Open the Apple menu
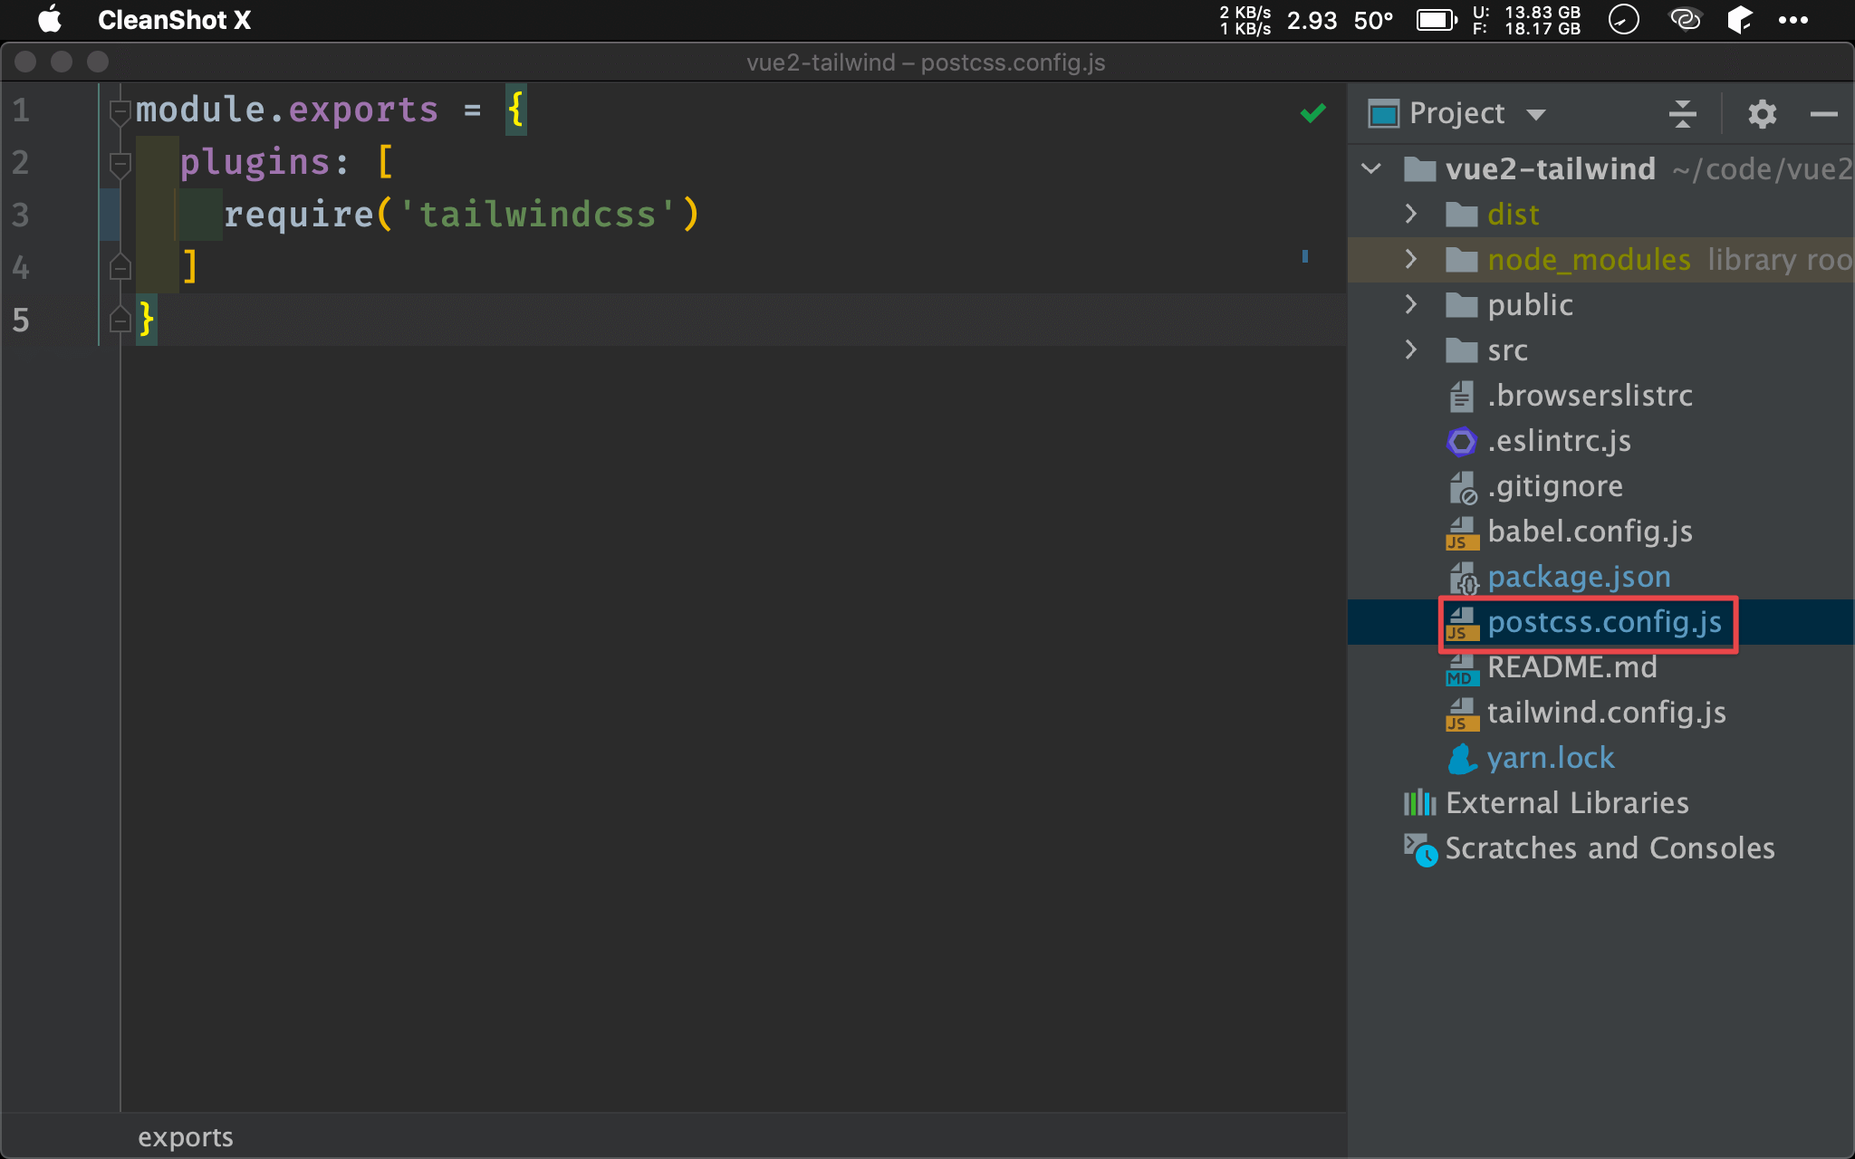This screenshot has width=1855, height=1159. (50, 20)
